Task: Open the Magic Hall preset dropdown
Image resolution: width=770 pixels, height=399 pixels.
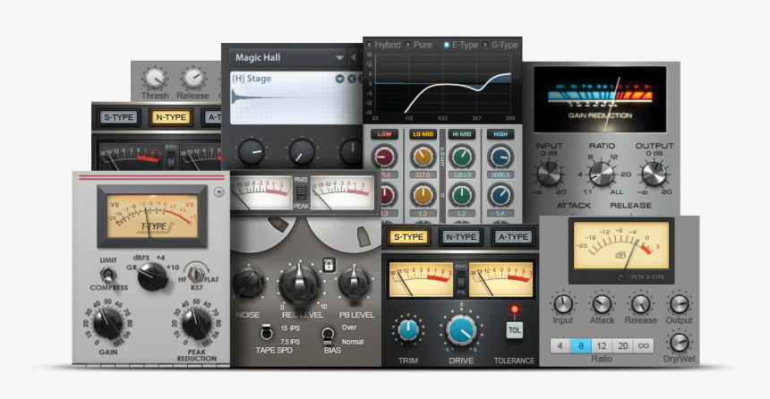Action: click(x=287, y=57)
